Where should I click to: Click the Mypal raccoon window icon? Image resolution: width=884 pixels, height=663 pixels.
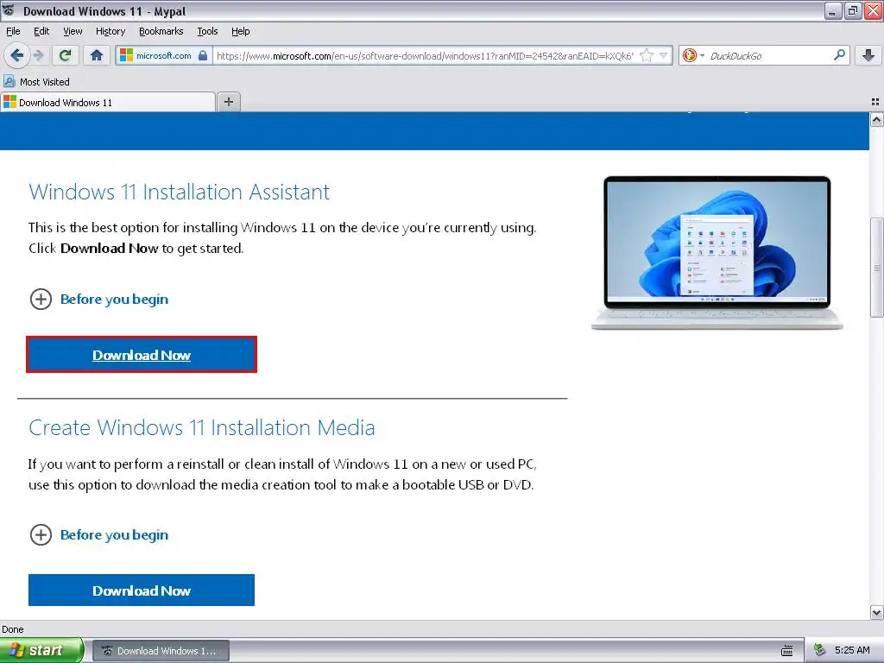point(8,10)
